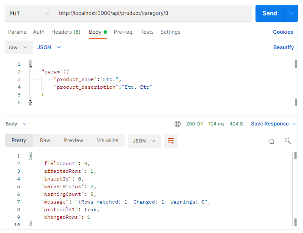This screenshot has width=303, height=233.
Task: Click the 200 OK status text
Action: (x=195, y=124)
